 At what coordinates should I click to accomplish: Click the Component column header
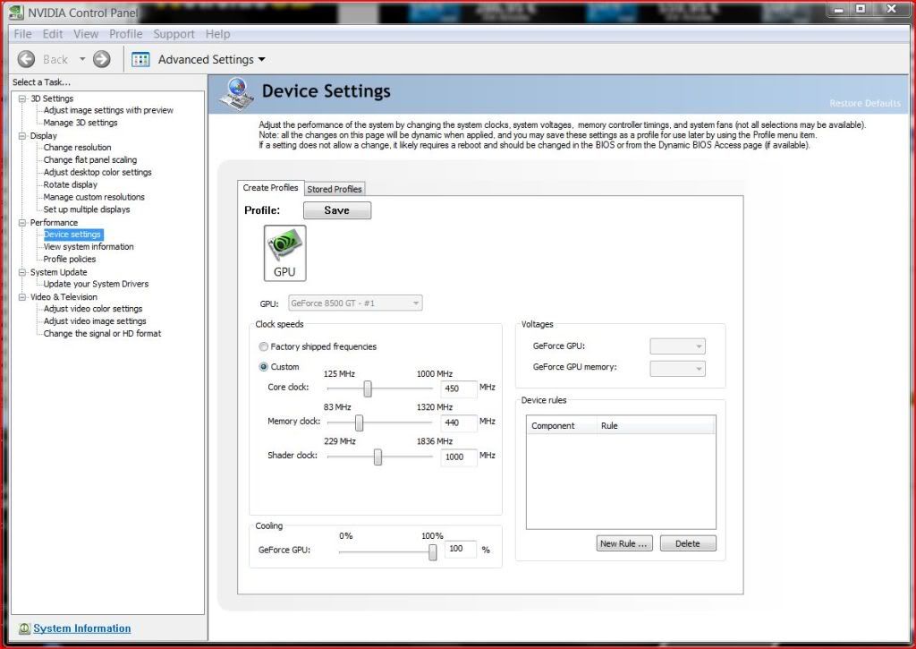click(562, 425)
